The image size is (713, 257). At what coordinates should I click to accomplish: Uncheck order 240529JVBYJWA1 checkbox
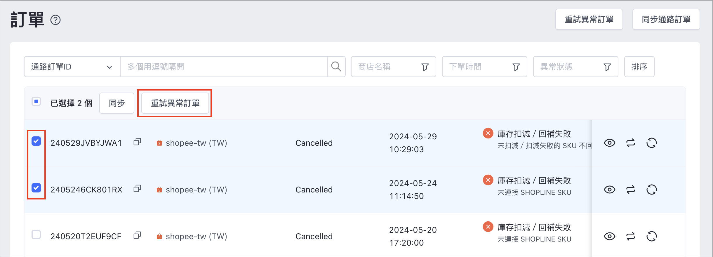(36, 141)
